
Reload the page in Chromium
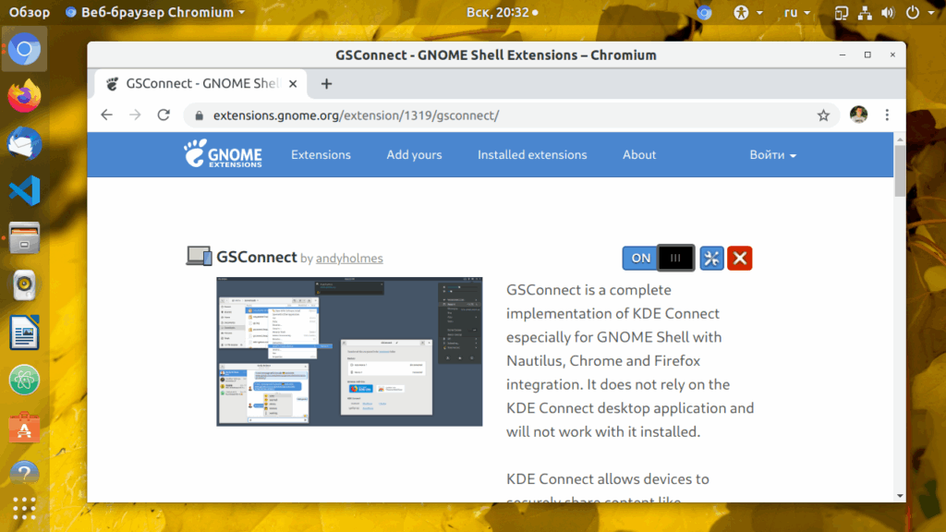click(164, 115)
